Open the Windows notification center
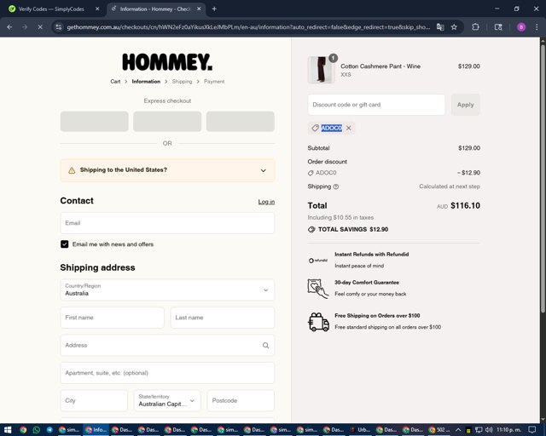Screen dimensions: 546x436 [x=531, y=430]
